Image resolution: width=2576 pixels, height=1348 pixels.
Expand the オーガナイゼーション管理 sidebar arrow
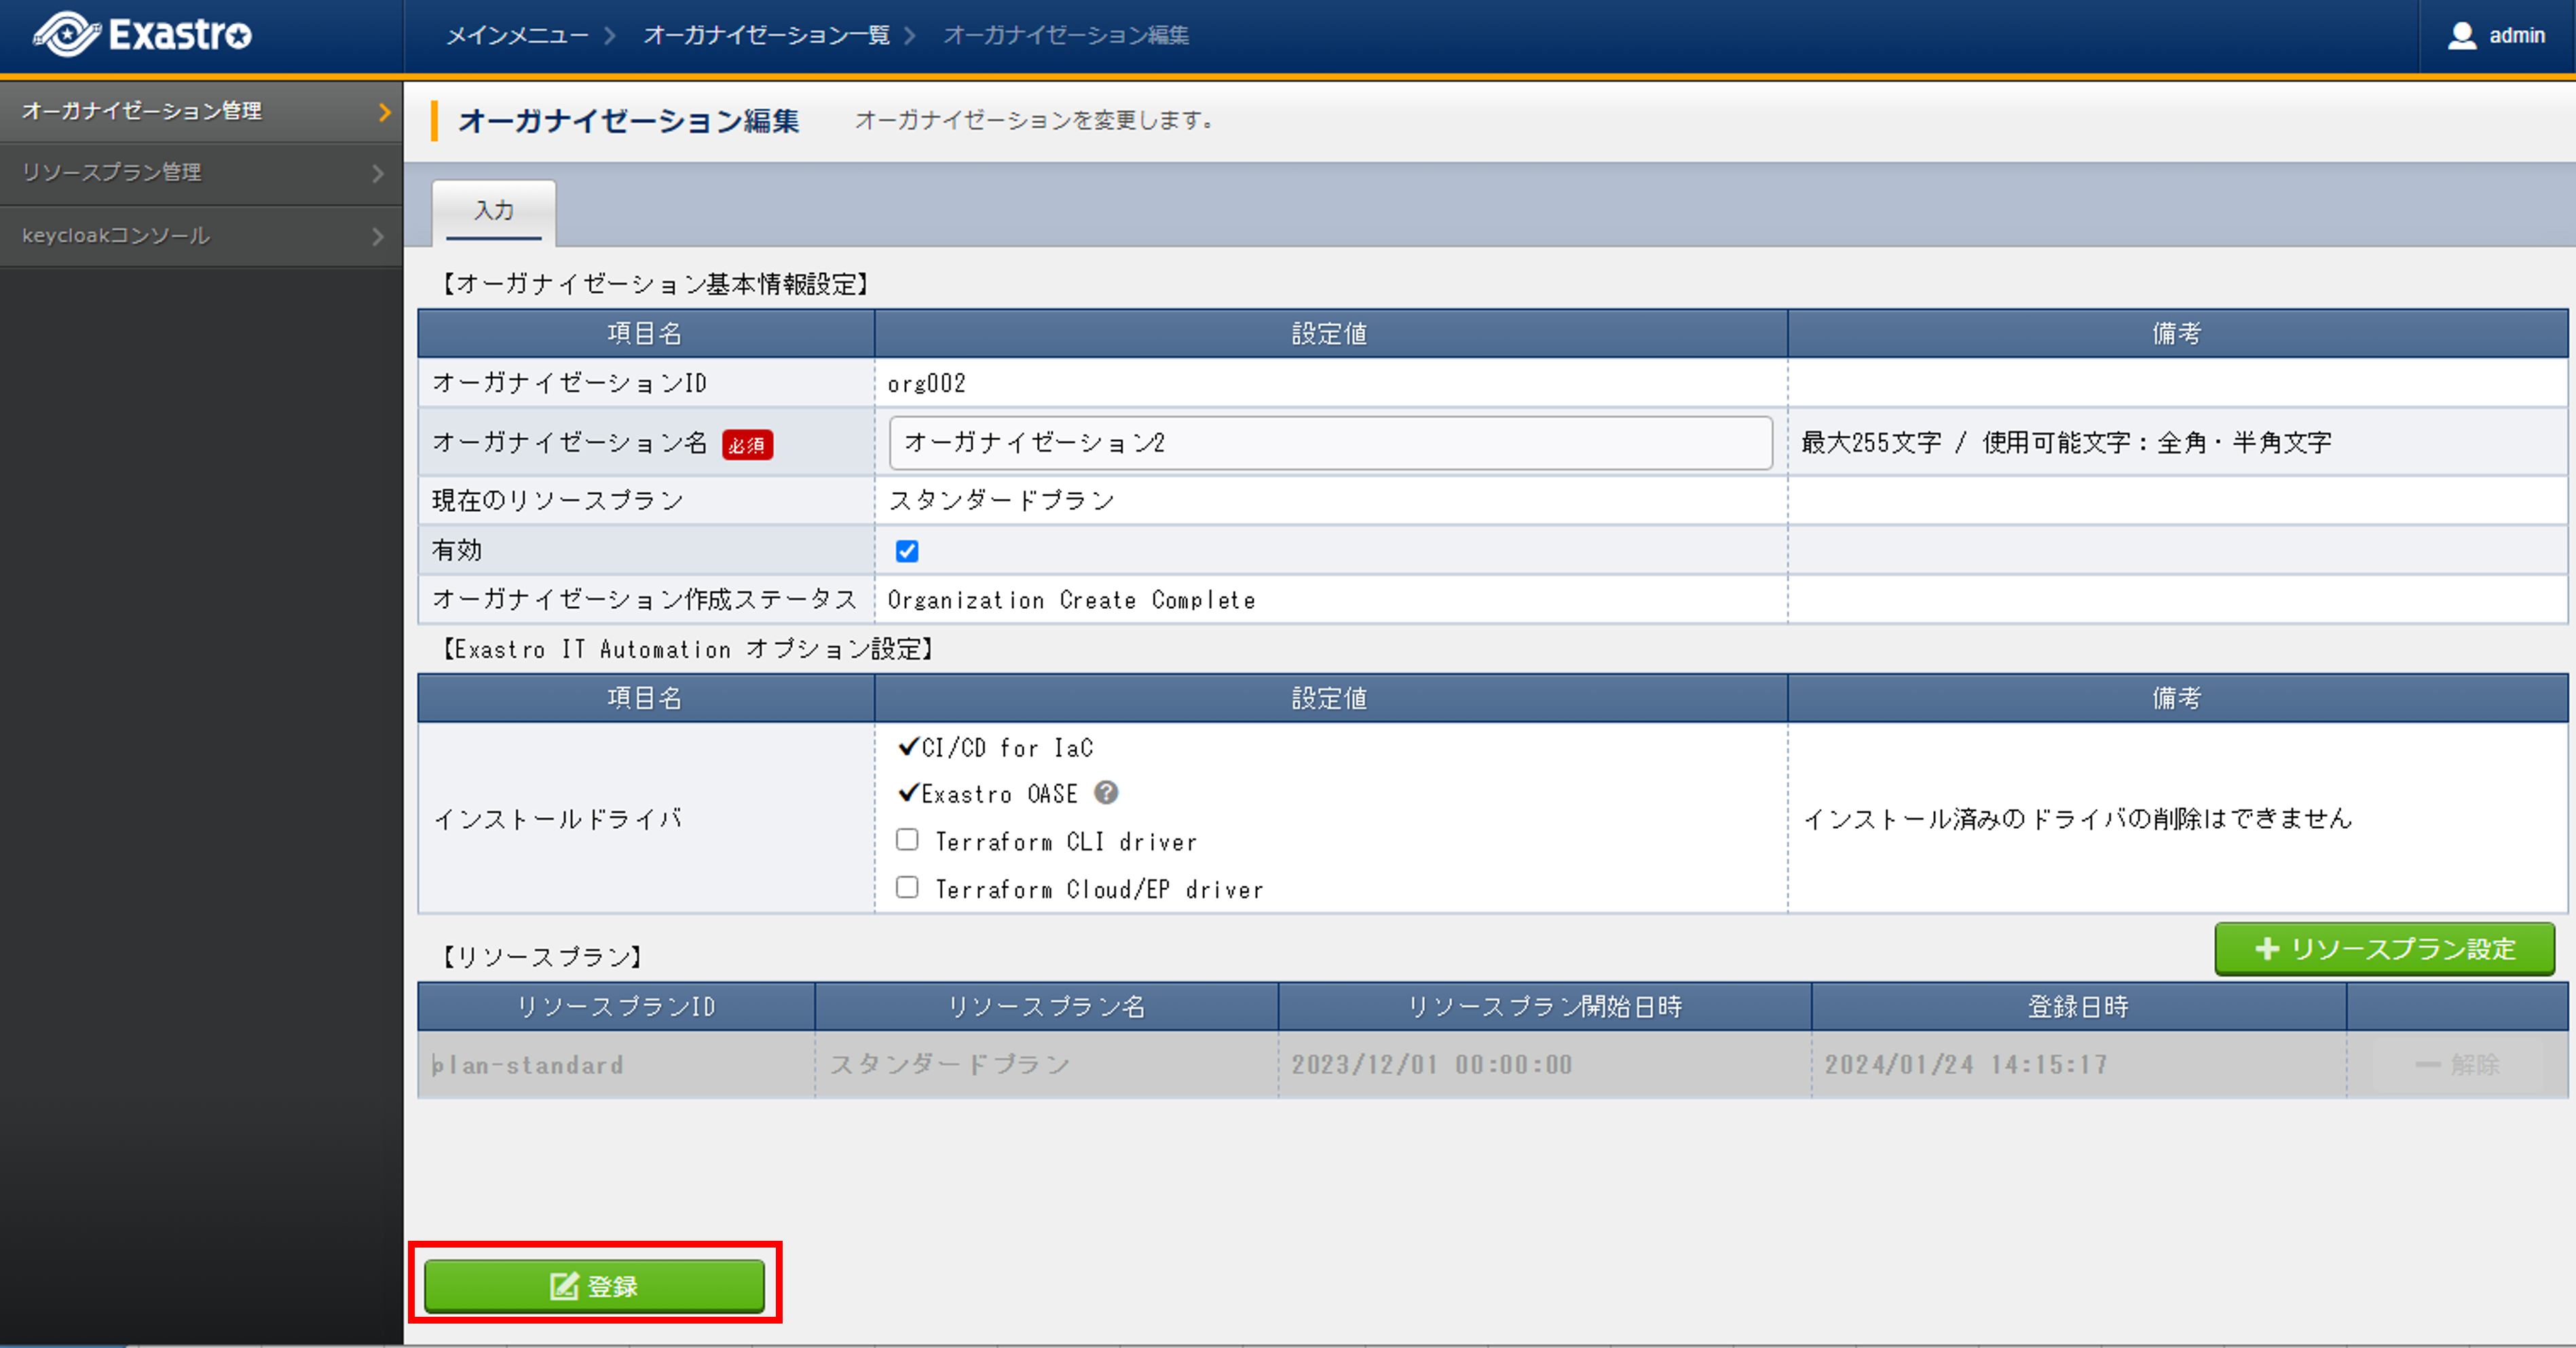384,112
